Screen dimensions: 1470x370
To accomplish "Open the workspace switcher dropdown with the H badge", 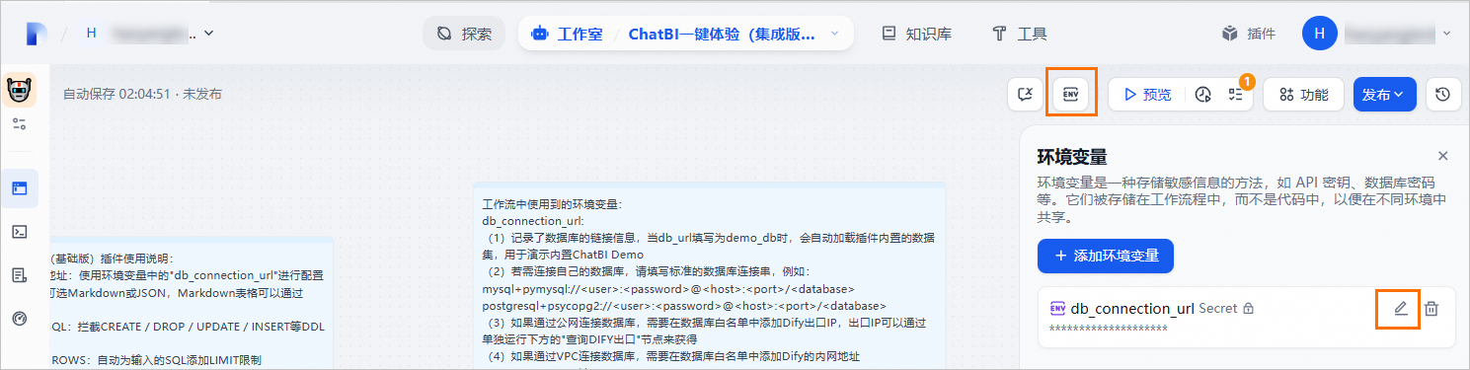I will (x=148, y=34).
